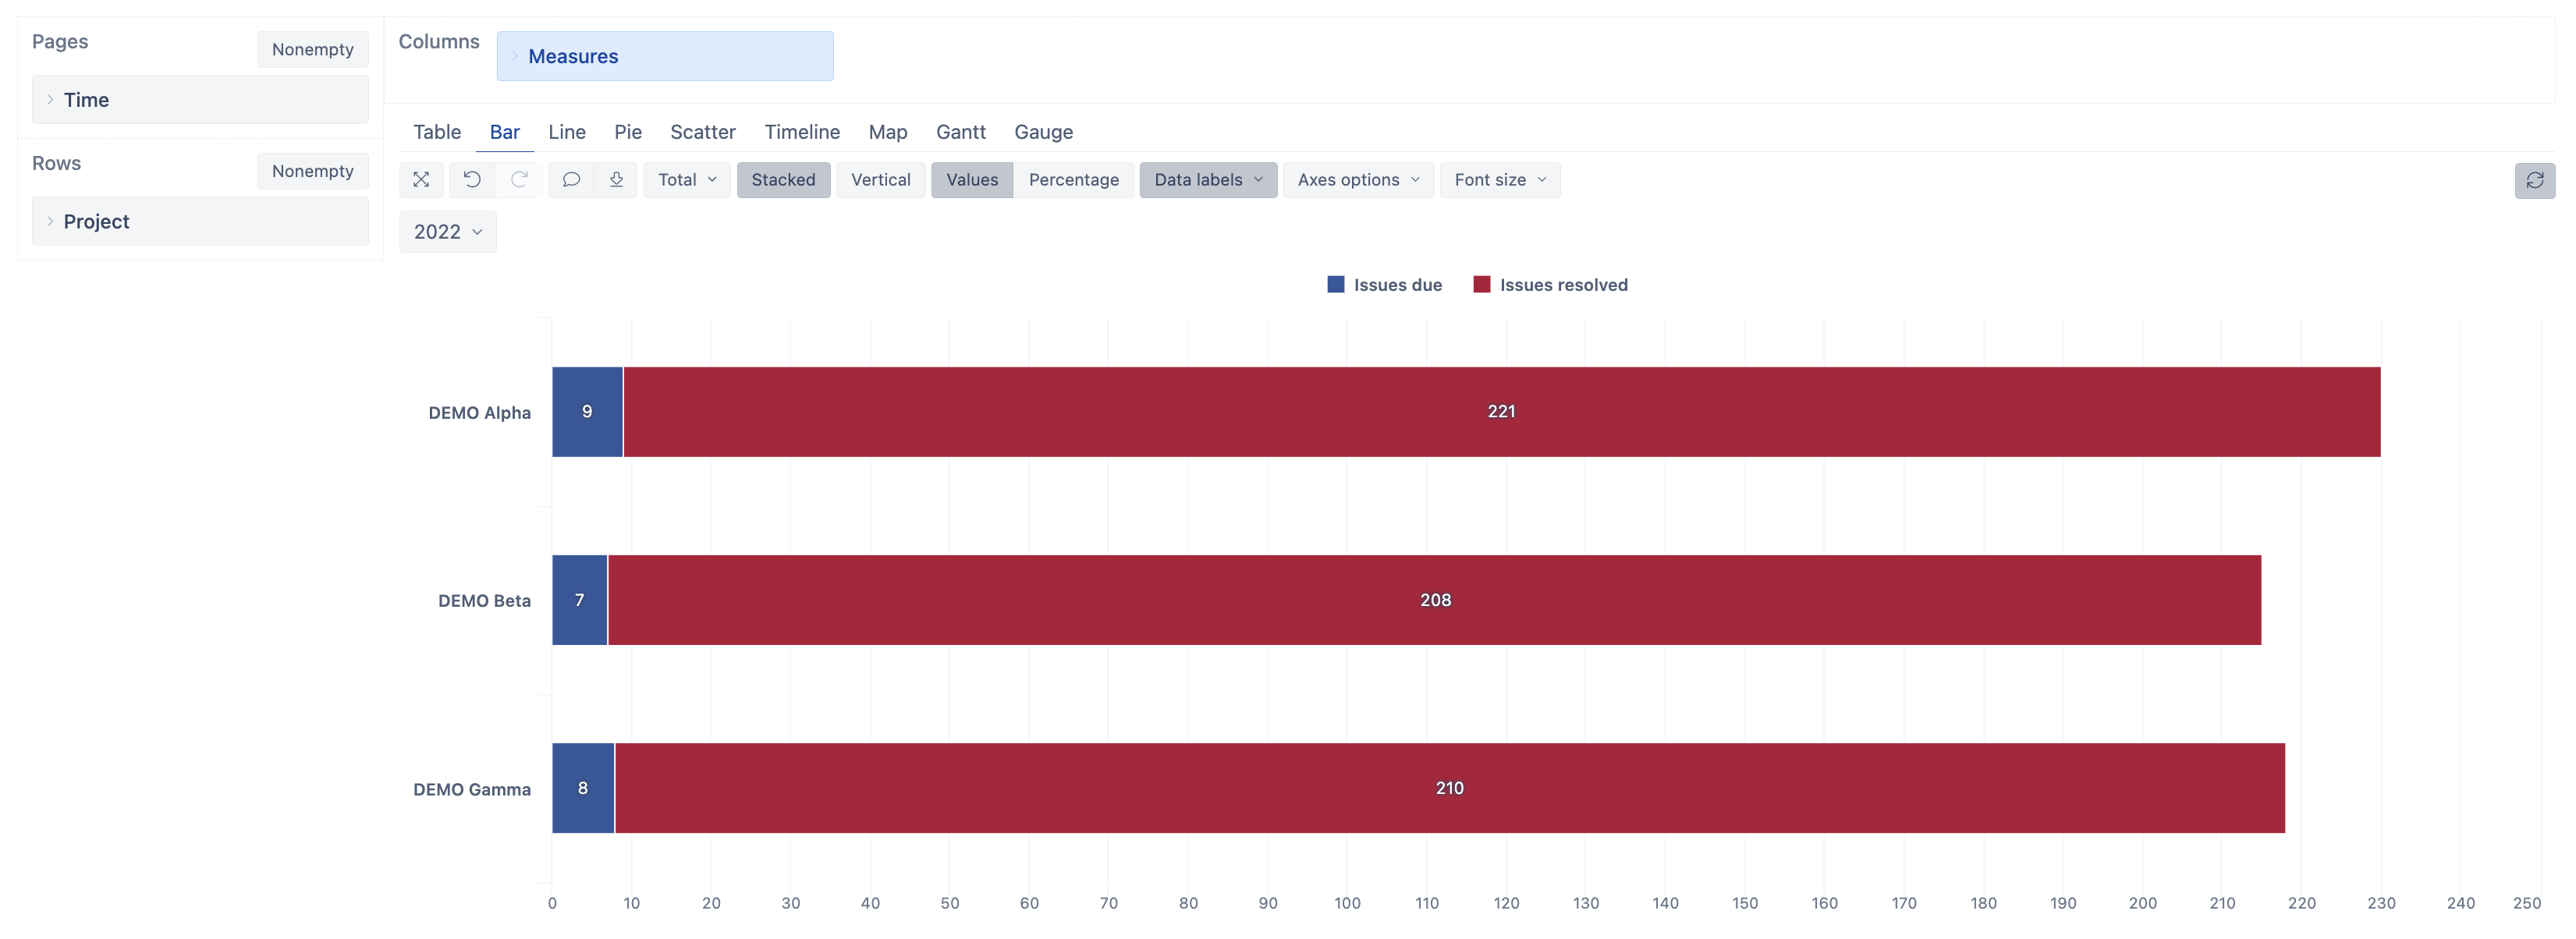Open the comment annotation tool
2576x939 pixels.
click(571, 180)
